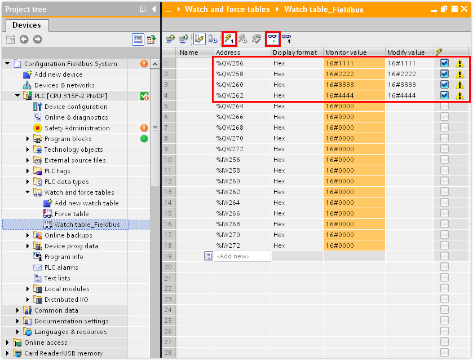Click the 'Monitor all' glasses icon

point(273,39)
